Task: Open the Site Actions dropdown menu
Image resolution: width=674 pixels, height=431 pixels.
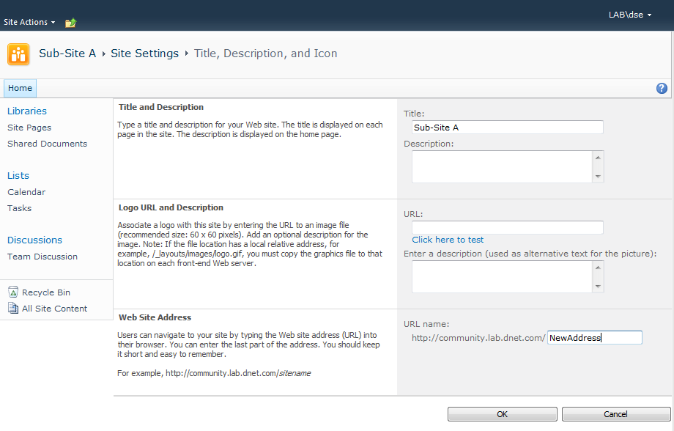Action: (29, 22)
